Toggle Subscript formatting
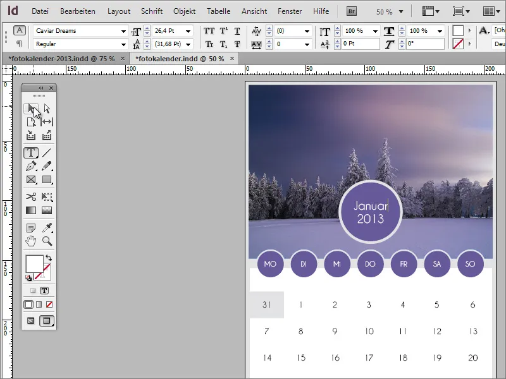The width and height of the screenshot is (506, 379). [223, 44]
